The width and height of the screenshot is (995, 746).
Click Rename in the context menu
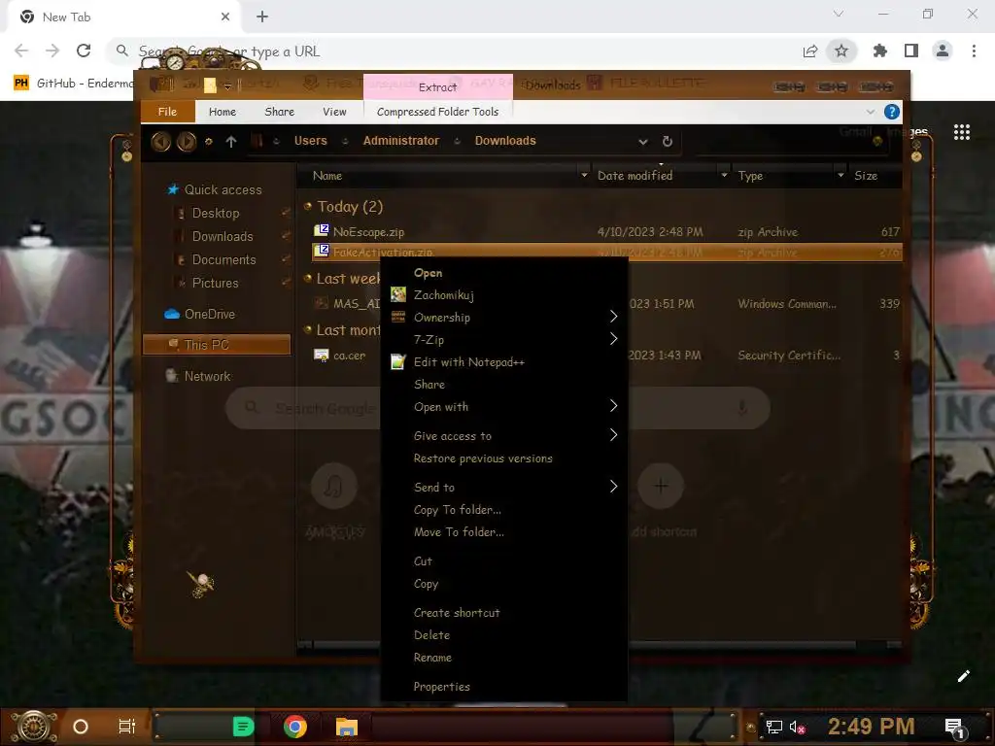pyautogui.click(x=504, y=658)
